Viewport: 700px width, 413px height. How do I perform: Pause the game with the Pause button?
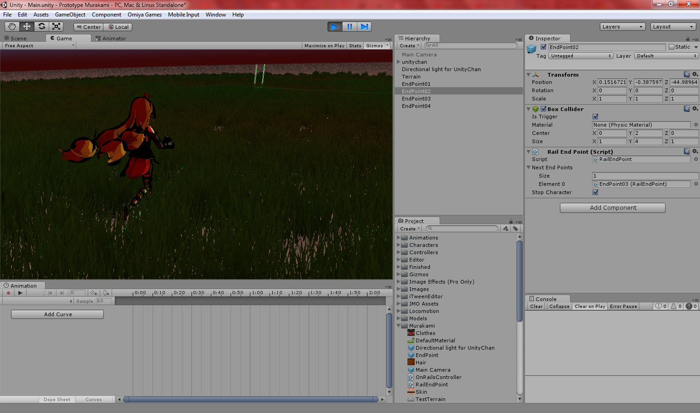coord(350,27)
